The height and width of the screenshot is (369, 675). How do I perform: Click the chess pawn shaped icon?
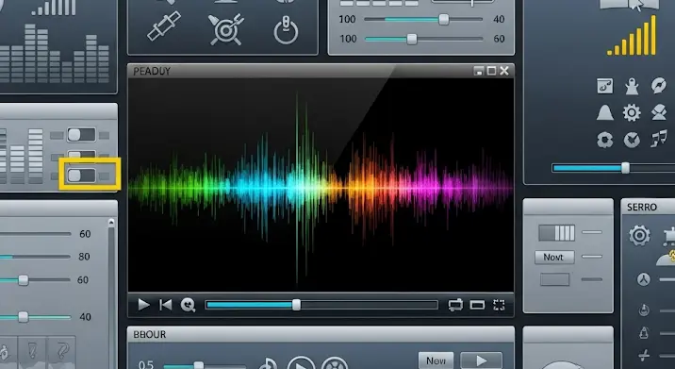coord(632,86)
